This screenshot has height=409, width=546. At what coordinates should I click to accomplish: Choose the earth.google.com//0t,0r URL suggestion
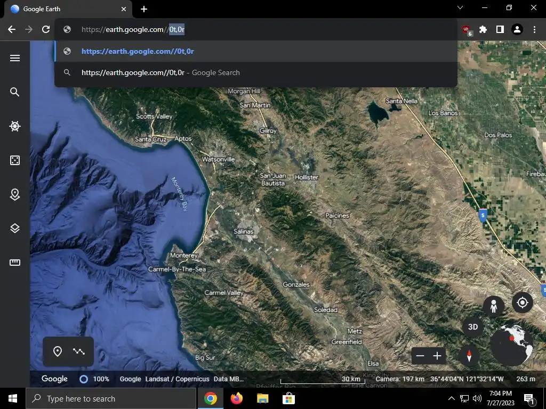point(256,51)
